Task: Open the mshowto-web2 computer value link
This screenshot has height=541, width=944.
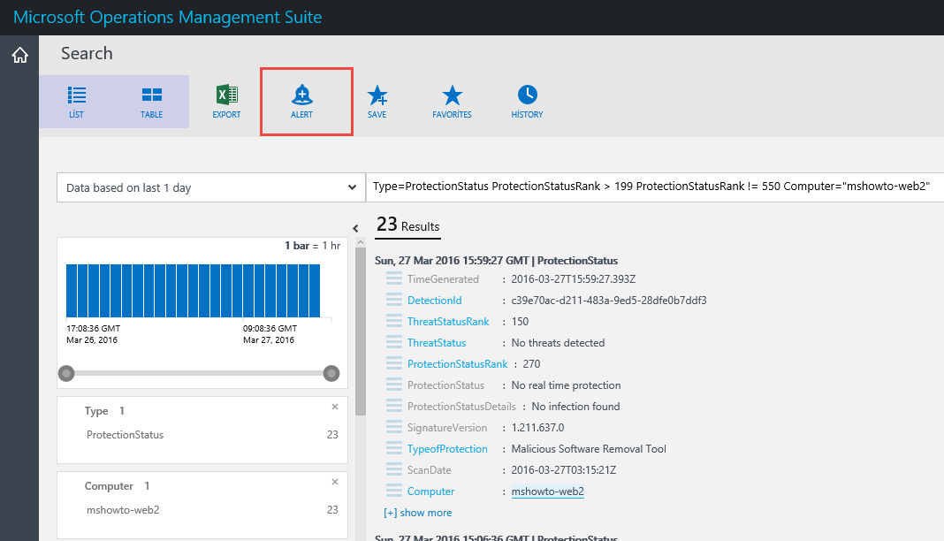Action: [x=548, y=491]
